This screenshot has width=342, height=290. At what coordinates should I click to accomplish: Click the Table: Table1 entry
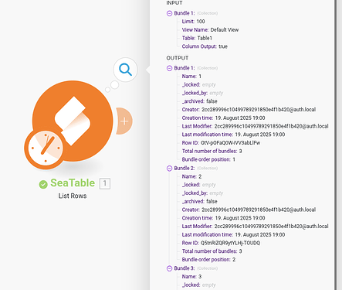(x=197, y=38)
